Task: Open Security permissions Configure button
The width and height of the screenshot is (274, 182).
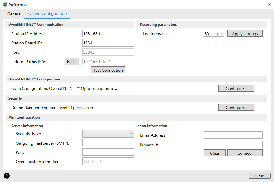Action: [x=236, y=107]
